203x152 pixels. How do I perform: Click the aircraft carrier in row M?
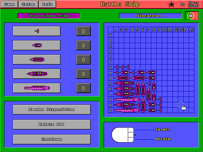tap(127, 99)
